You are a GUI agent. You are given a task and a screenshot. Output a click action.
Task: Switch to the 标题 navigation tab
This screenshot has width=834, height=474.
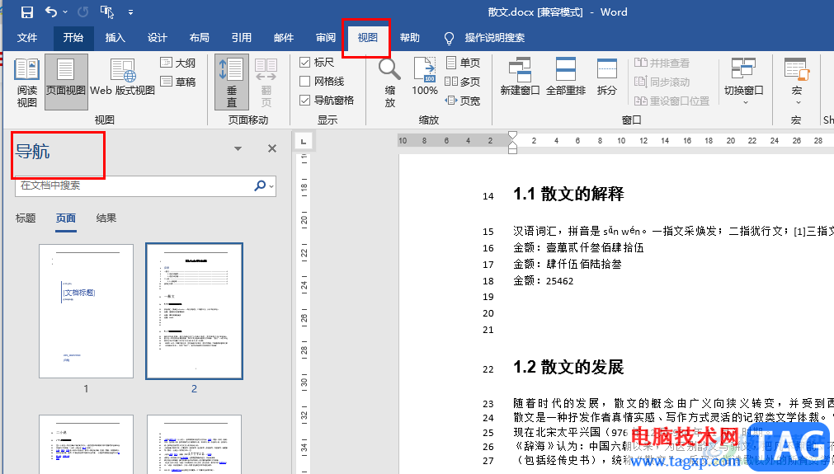click(26, 218)
